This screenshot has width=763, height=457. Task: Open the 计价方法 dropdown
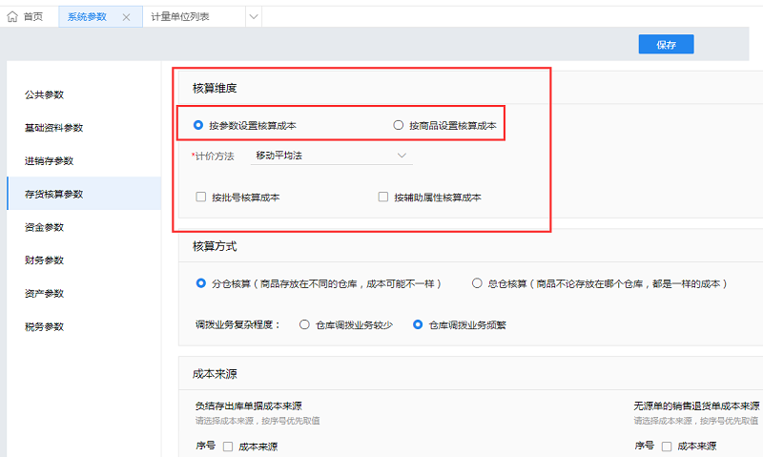331,155
